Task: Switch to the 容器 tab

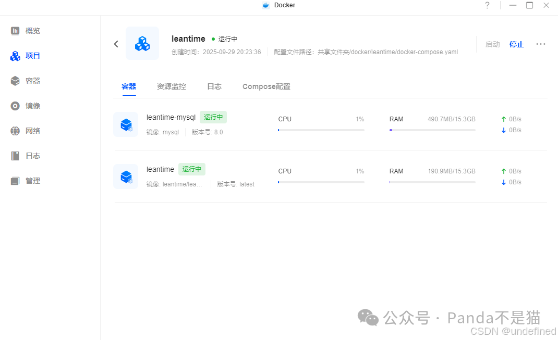Action: 129,86
